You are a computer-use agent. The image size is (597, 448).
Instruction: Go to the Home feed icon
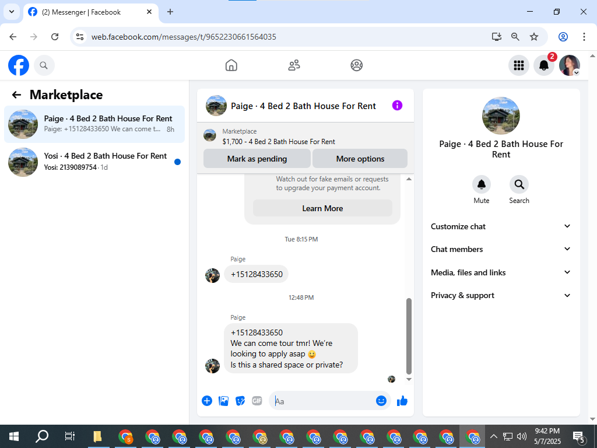[231, 65]
